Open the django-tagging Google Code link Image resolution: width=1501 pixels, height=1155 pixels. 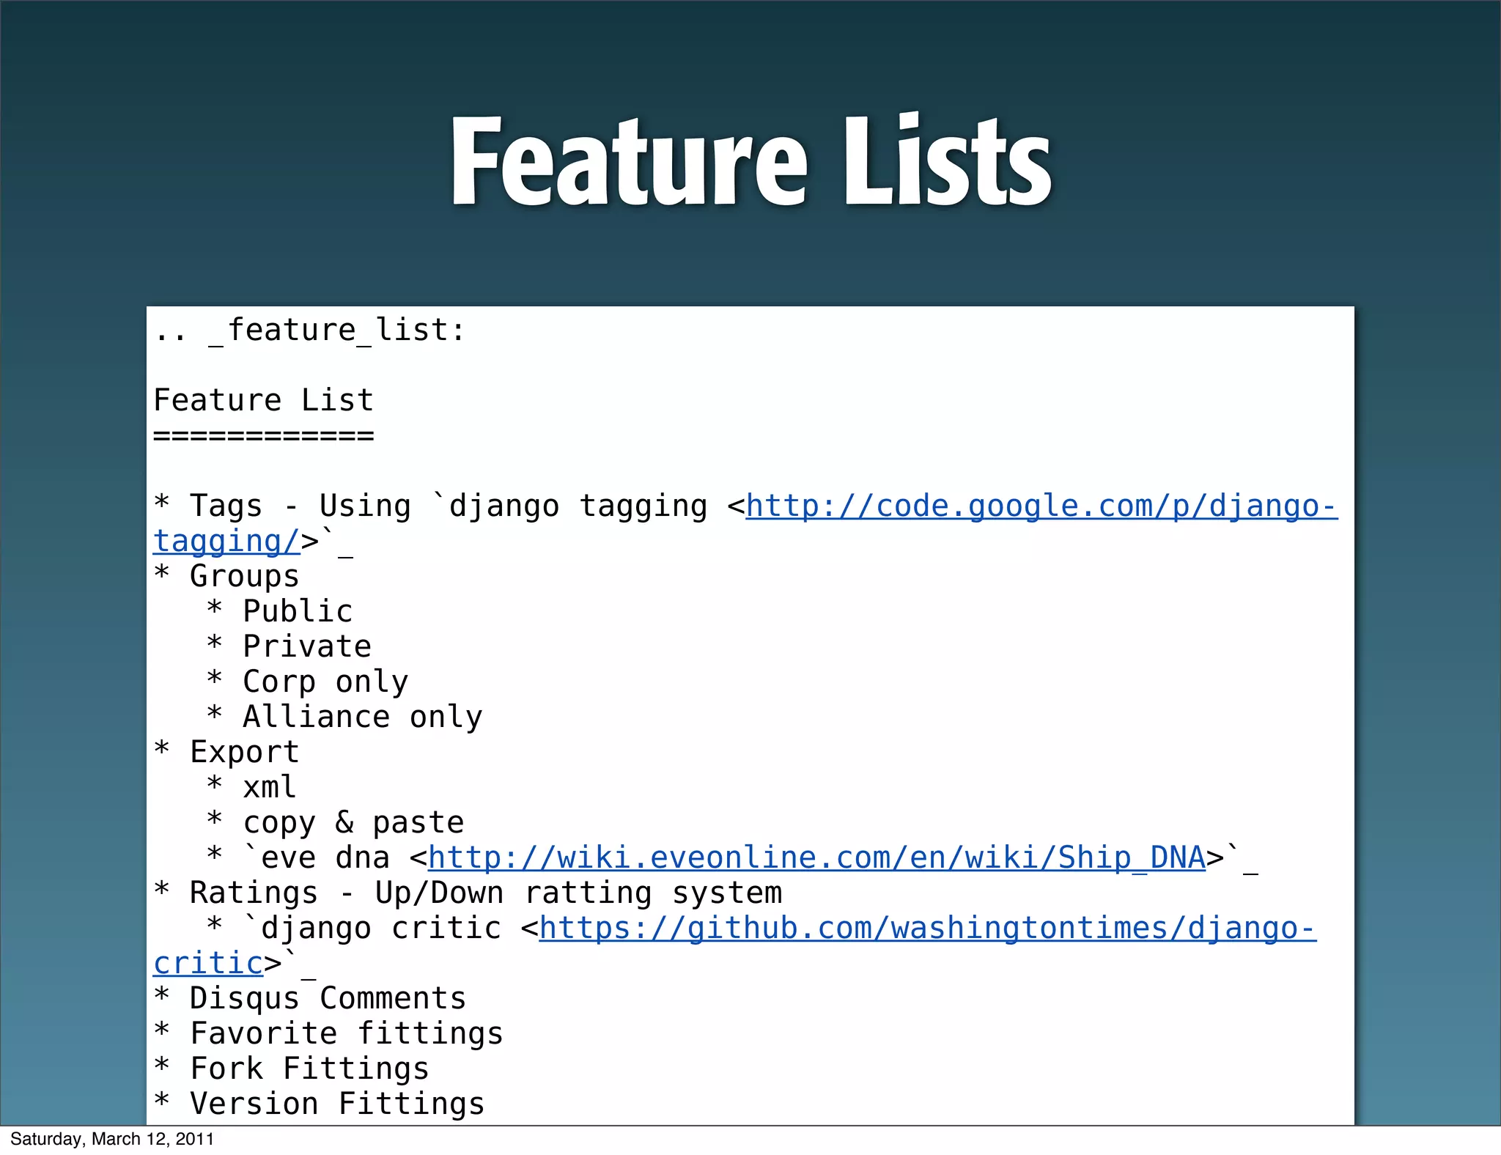[1041, 506]
